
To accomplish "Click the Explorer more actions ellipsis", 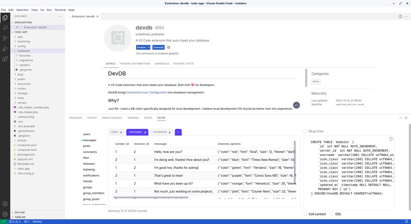I will coord(60,16).
